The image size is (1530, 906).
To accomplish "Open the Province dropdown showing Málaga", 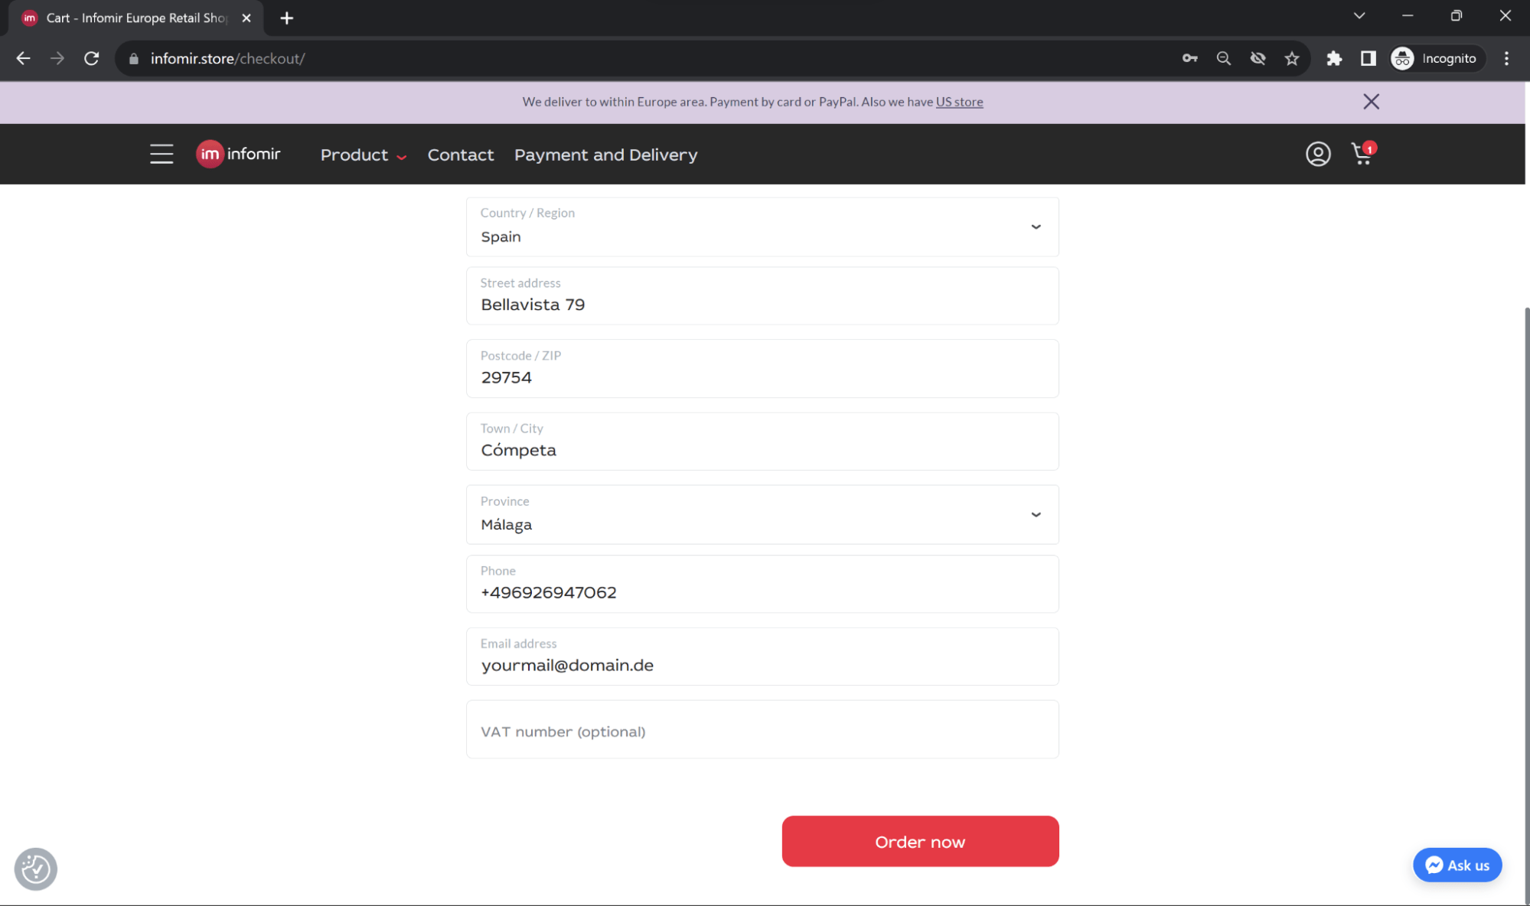I will (x=1036, y=514).
